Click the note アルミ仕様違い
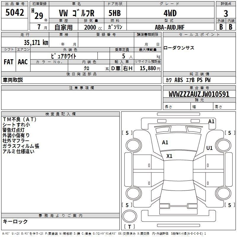 (18, 151)
